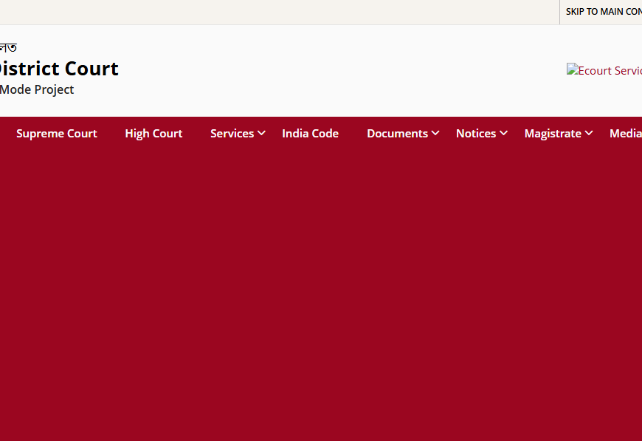Select the Magistrate menu label
642x441 pixels.
[553, 134]
